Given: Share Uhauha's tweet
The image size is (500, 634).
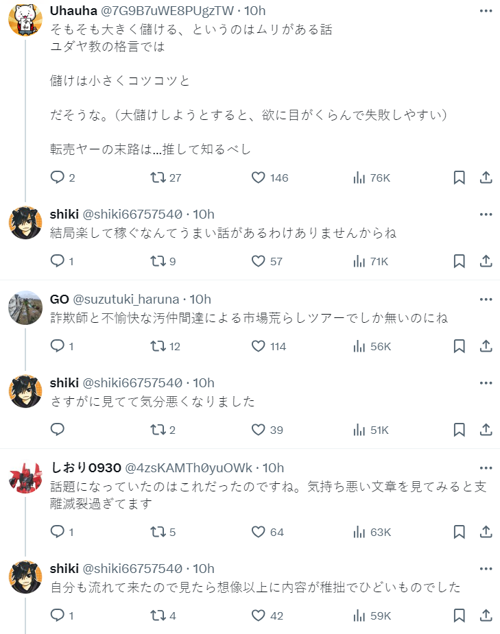Looking at the screenshot, I should pyautogui.click(x=486, y=178).
